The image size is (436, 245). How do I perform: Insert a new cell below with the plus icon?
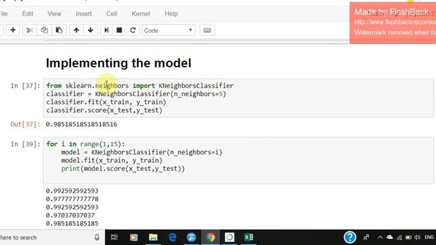[13, 30]
